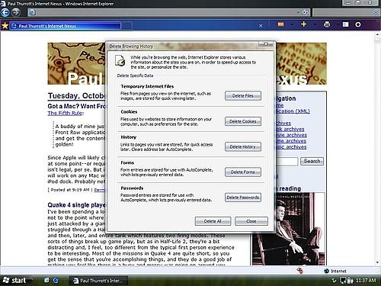
Task: Expand the Feeds icon dropdown arrow
Action: (292, 24)
